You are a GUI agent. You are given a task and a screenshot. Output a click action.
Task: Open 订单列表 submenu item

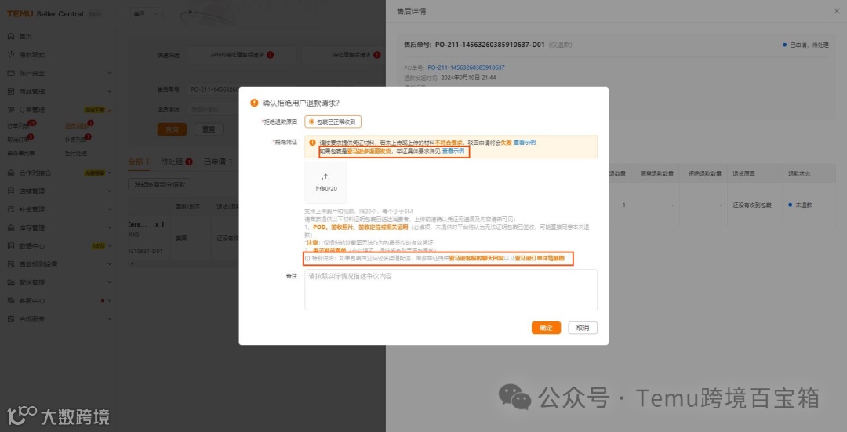[x=18, y=125]
